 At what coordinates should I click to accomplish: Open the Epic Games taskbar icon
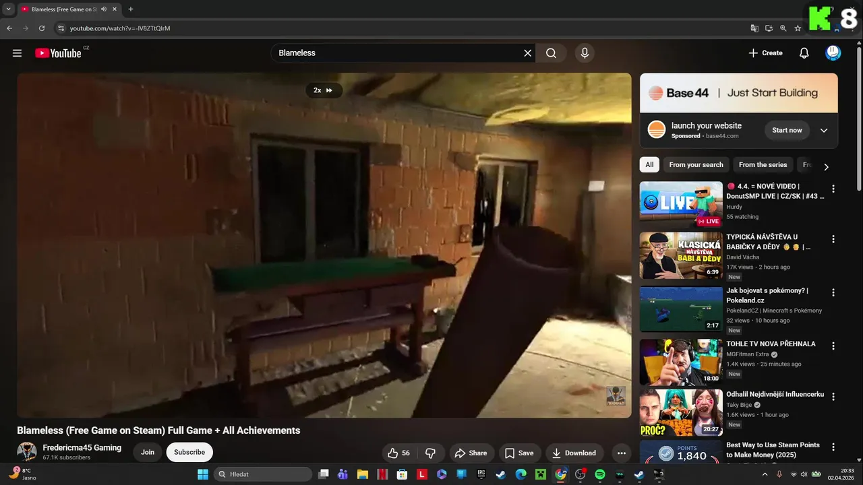pyautogui.click(x=481, y=474)
